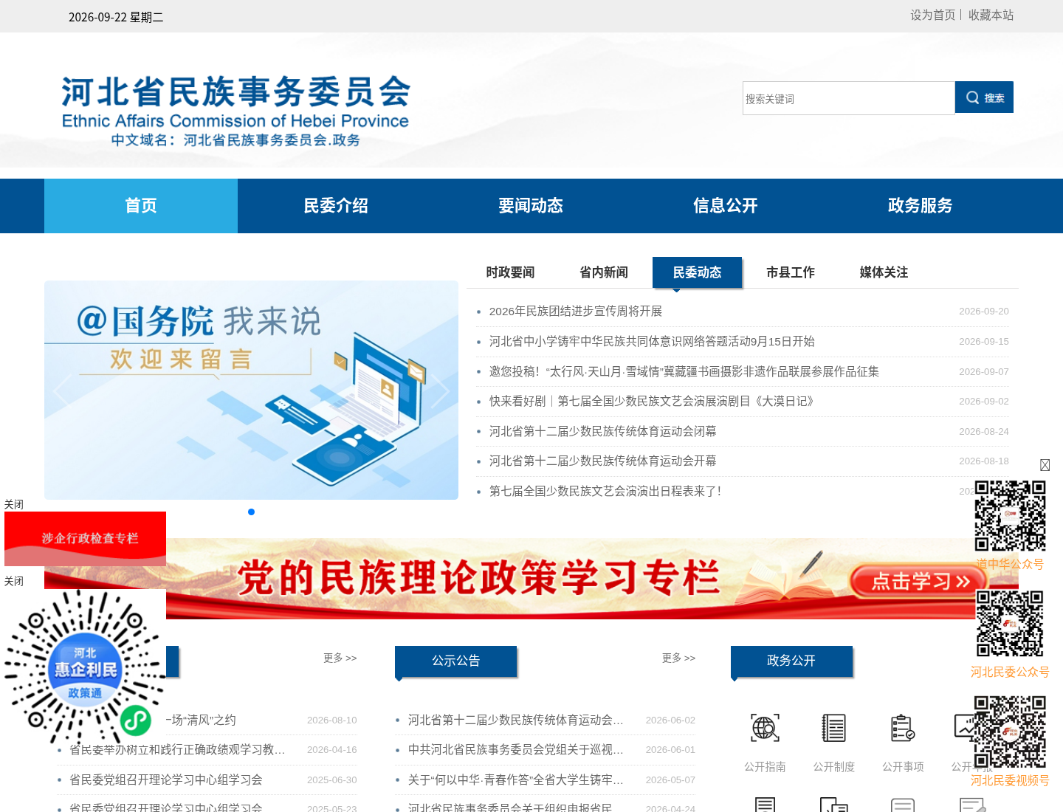Click the search magnifier button

[x=984, y=97]
